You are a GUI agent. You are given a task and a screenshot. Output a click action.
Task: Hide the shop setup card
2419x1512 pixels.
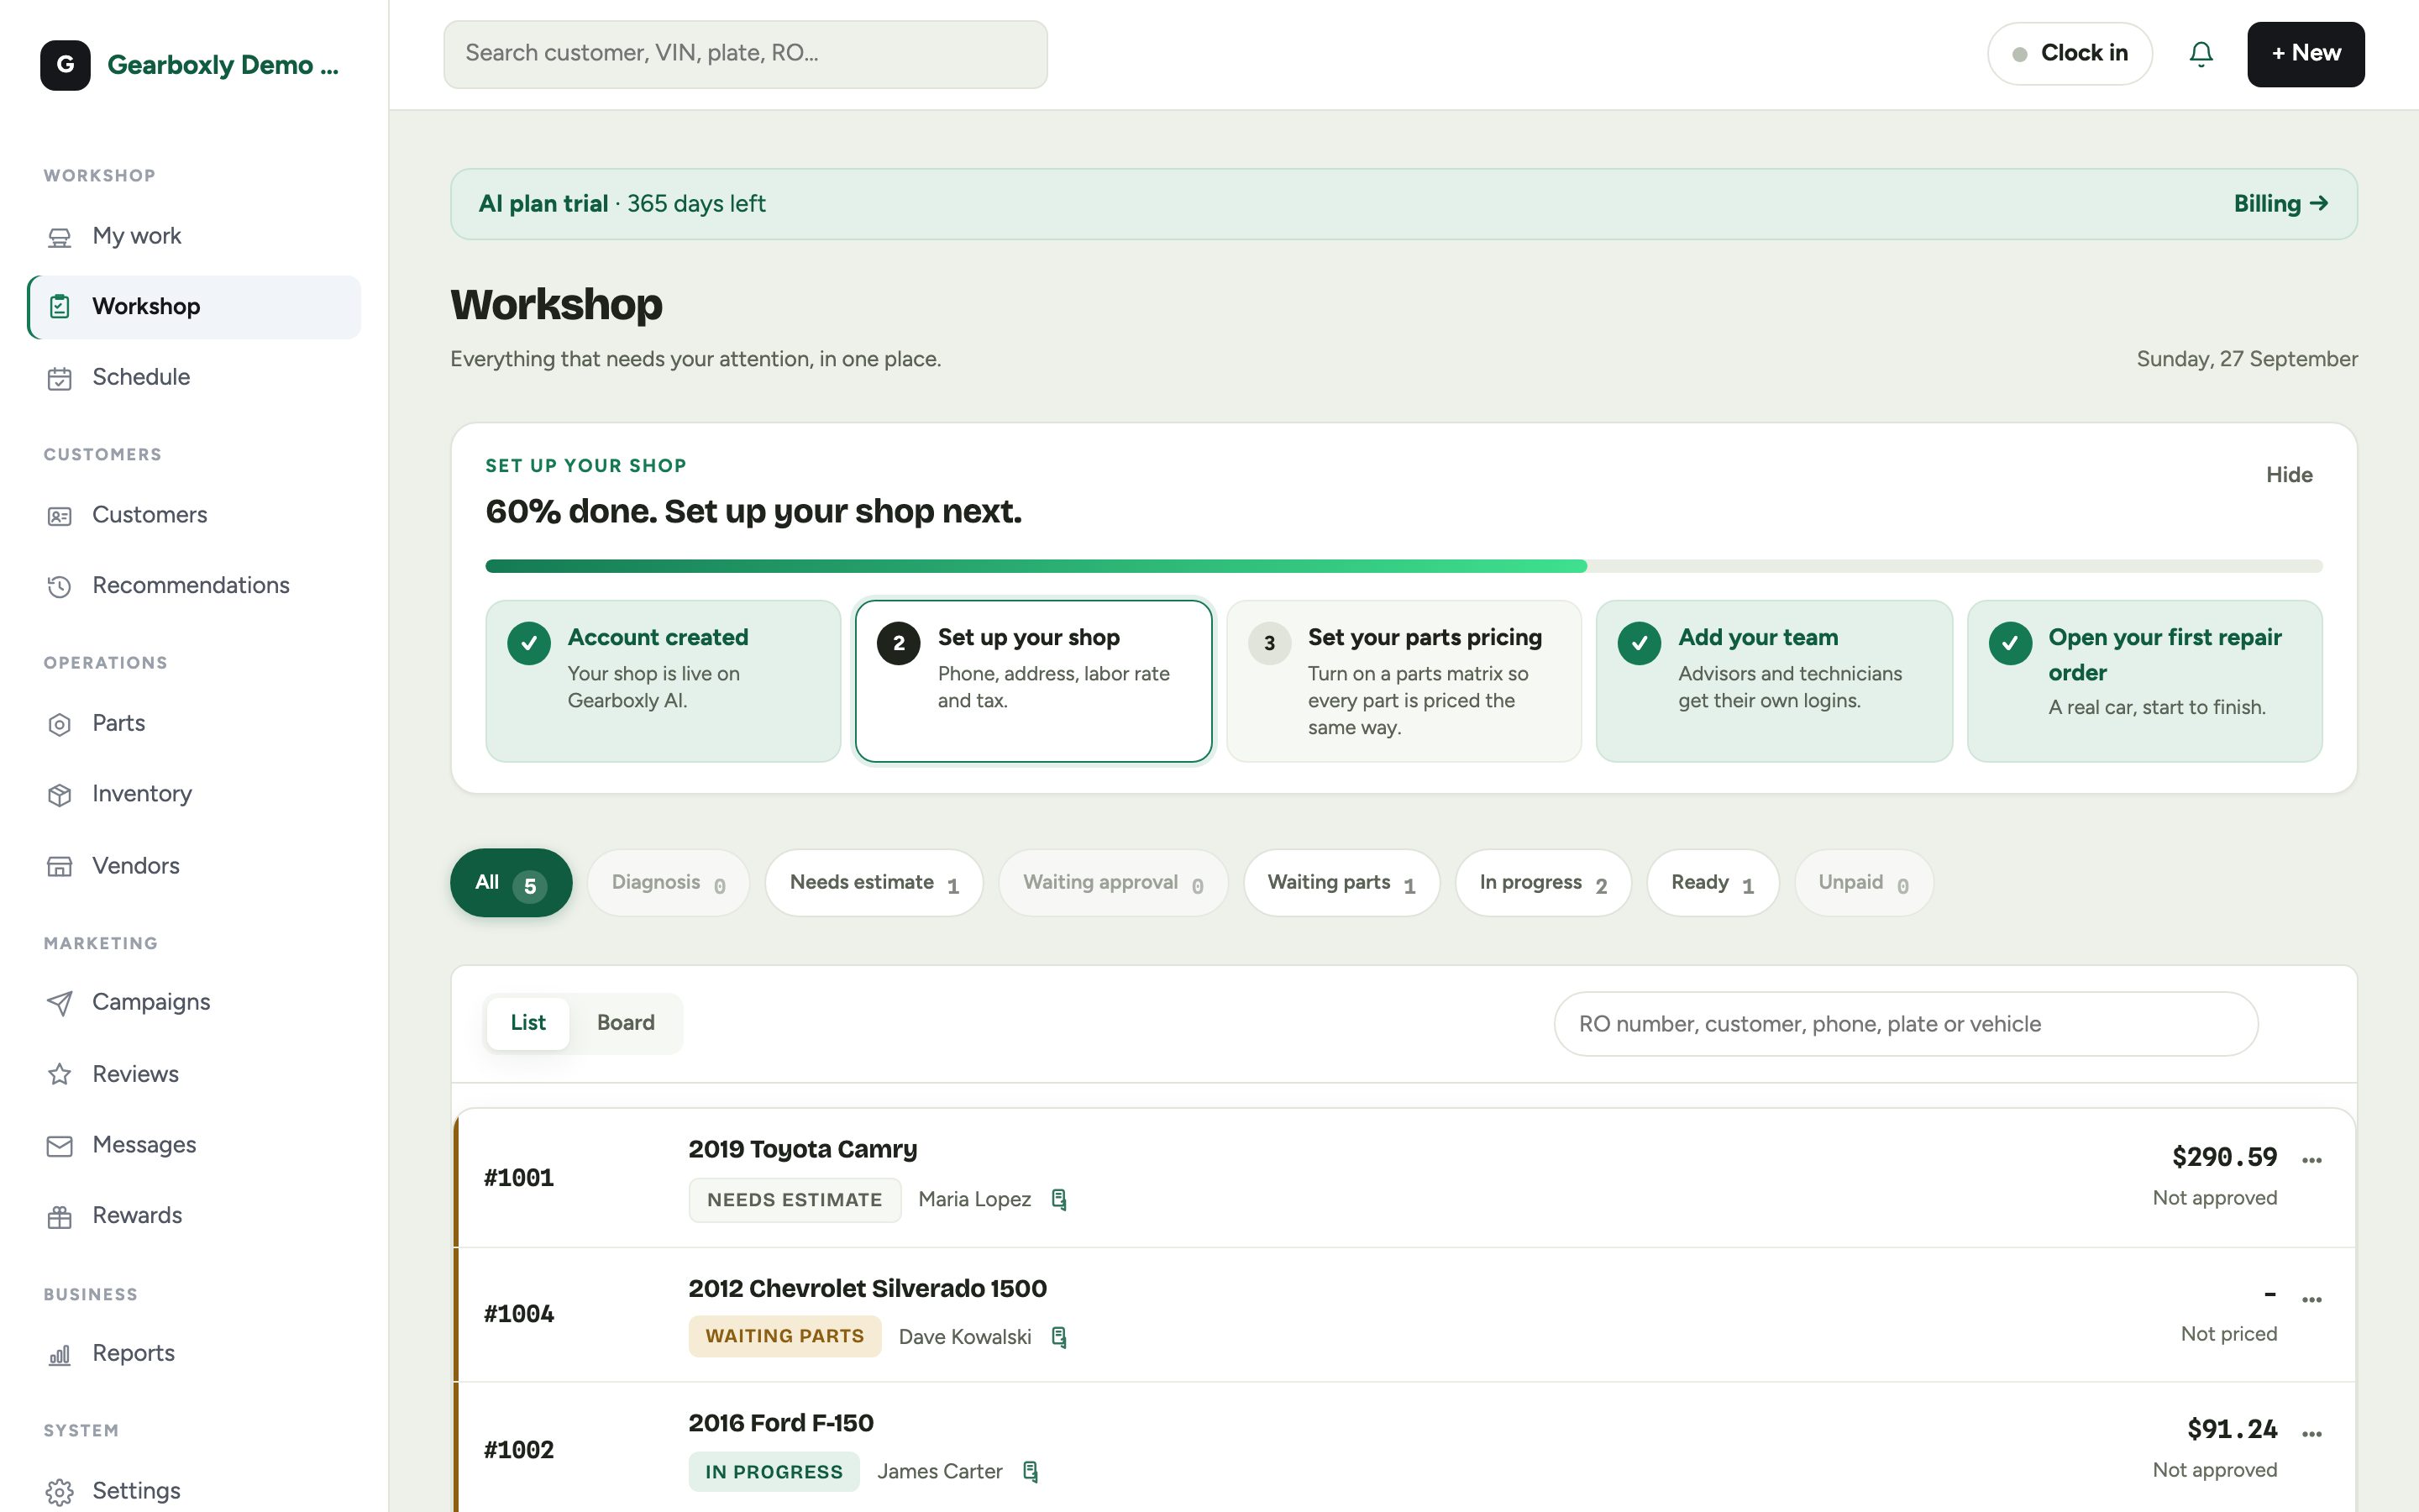[x=2289, y=475]
